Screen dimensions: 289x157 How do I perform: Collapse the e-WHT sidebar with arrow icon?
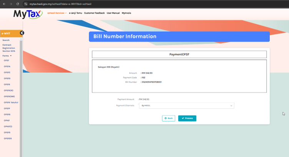pyautogui.click(x=22, y=33)
